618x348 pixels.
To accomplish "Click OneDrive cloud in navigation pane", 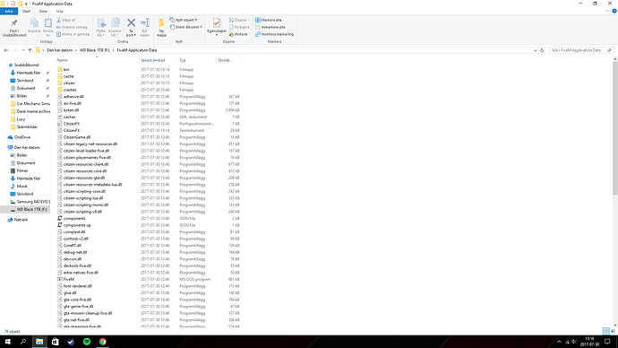I will [10, 137].
